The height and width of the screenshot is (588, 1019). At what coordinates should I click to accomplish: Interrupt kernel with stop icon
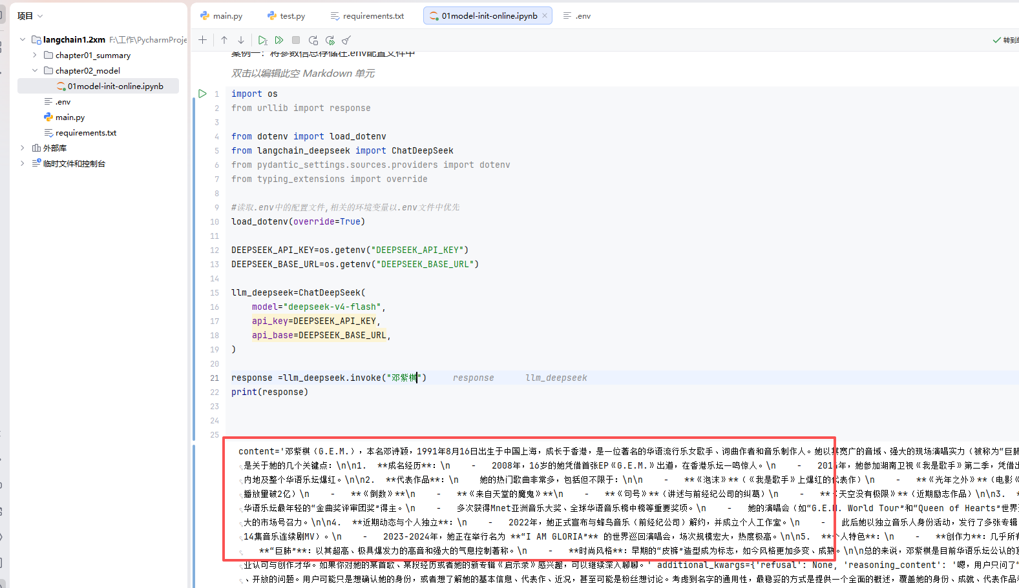point(296,40)
